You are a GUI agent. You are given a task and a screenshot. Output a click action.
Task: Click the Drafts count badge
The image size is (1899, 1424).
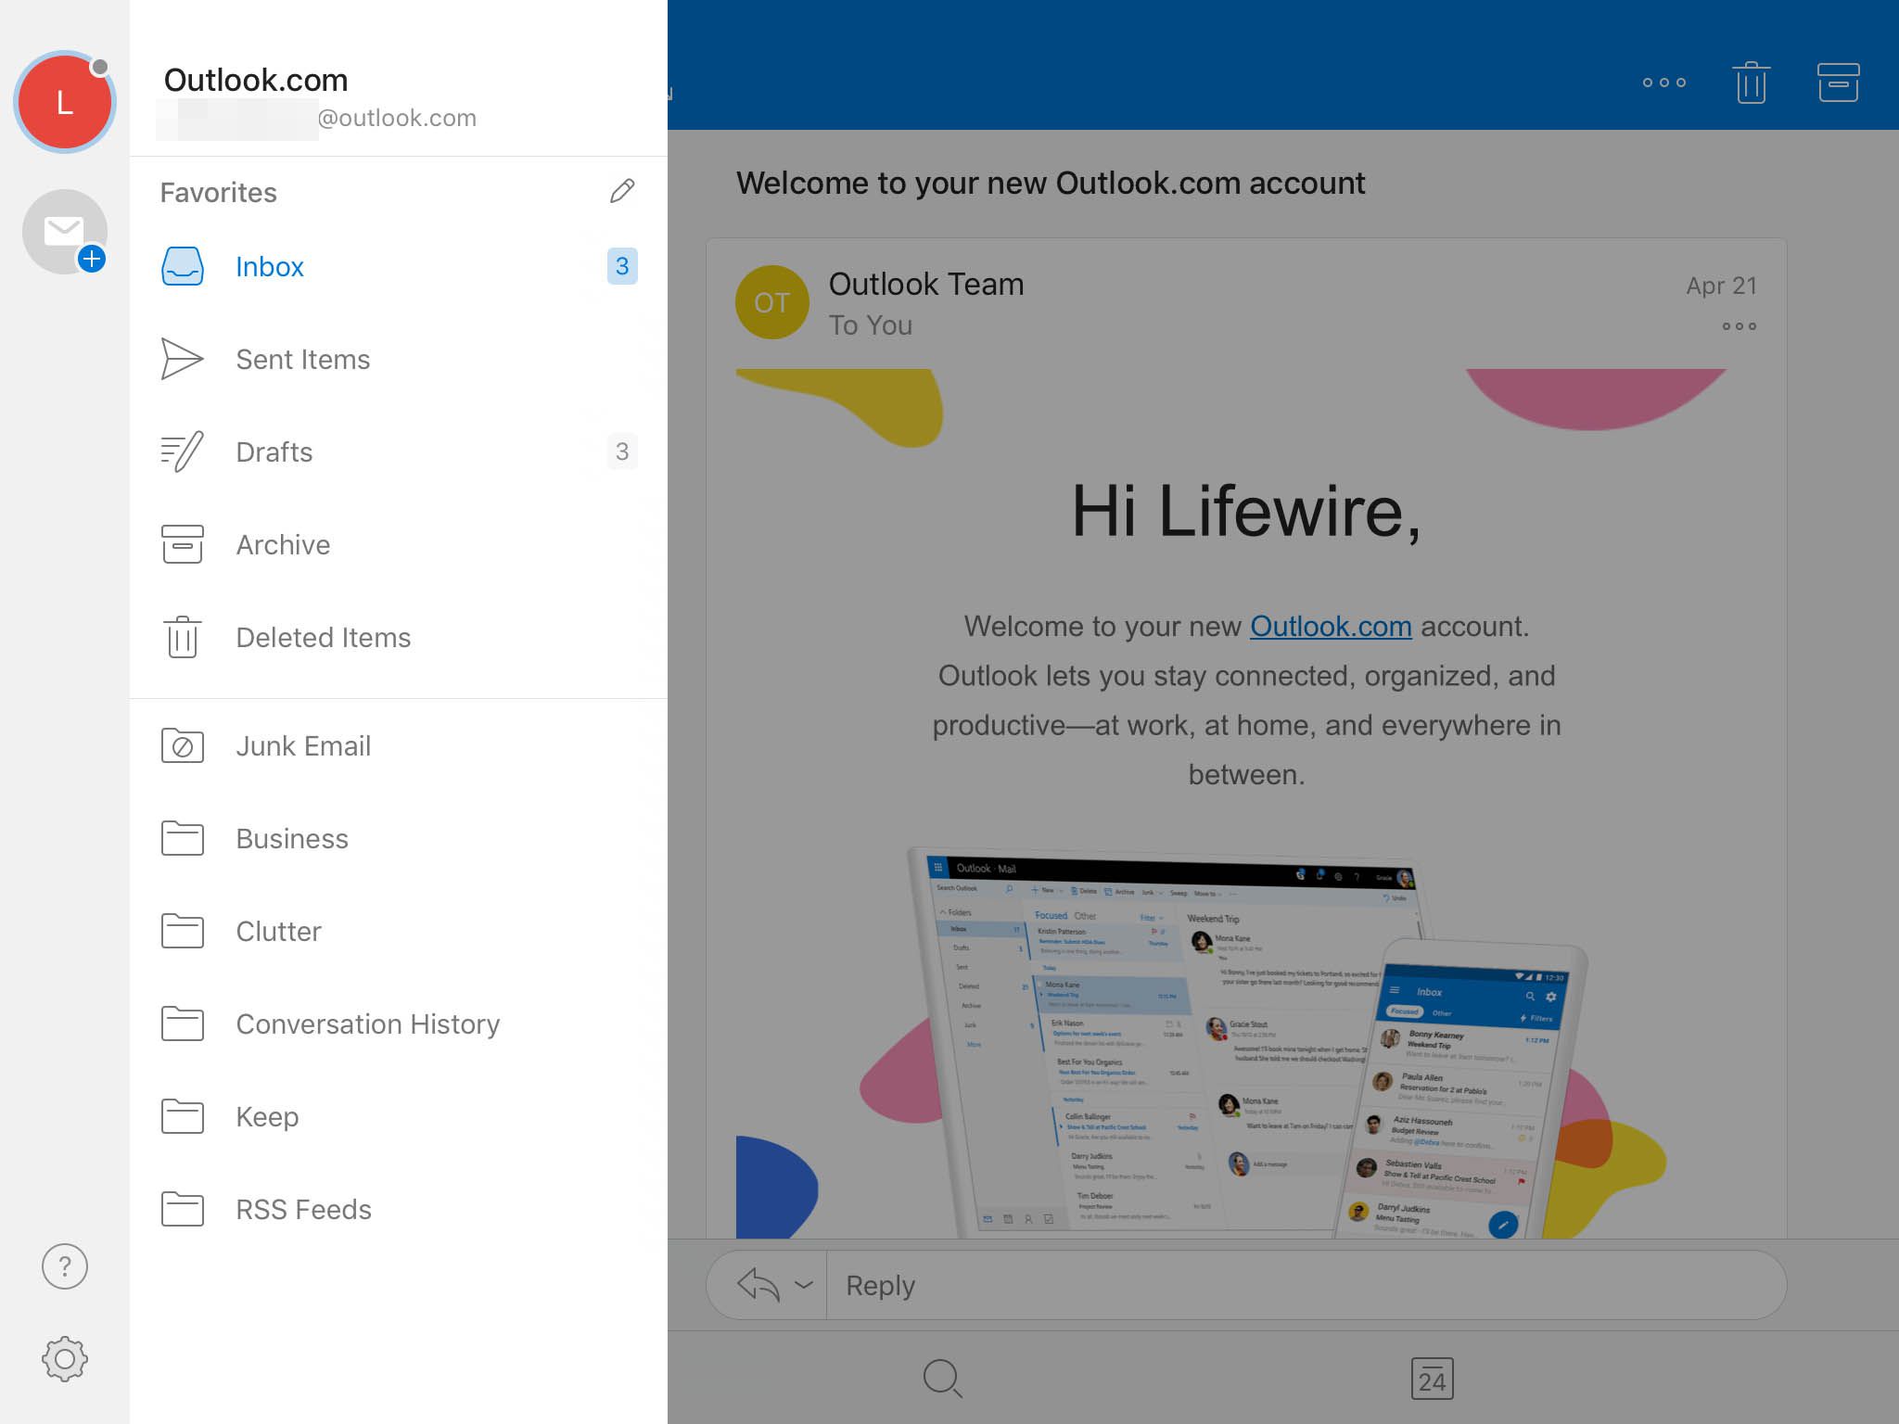pos(622,451)
